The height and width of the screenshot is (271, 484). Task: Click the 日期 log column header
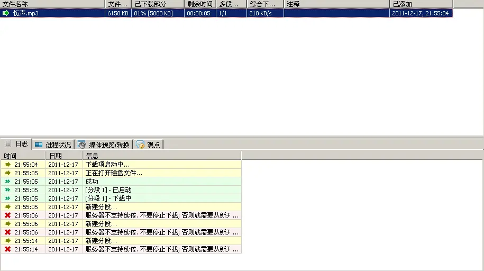pyautogui.click(x=64, y=156)
